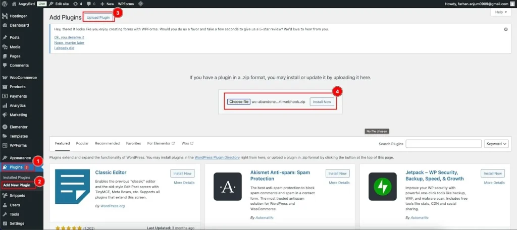View More Details for Akismet

[339, 183]
